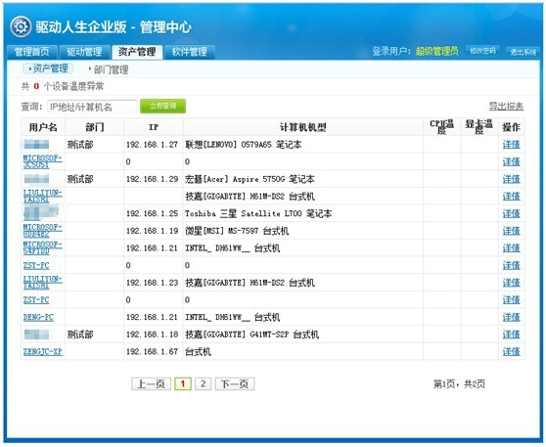546x447 pixels.
Task: View 详情 for the 192.168.1.27 Lenovo row
Action: click(511, 145)
